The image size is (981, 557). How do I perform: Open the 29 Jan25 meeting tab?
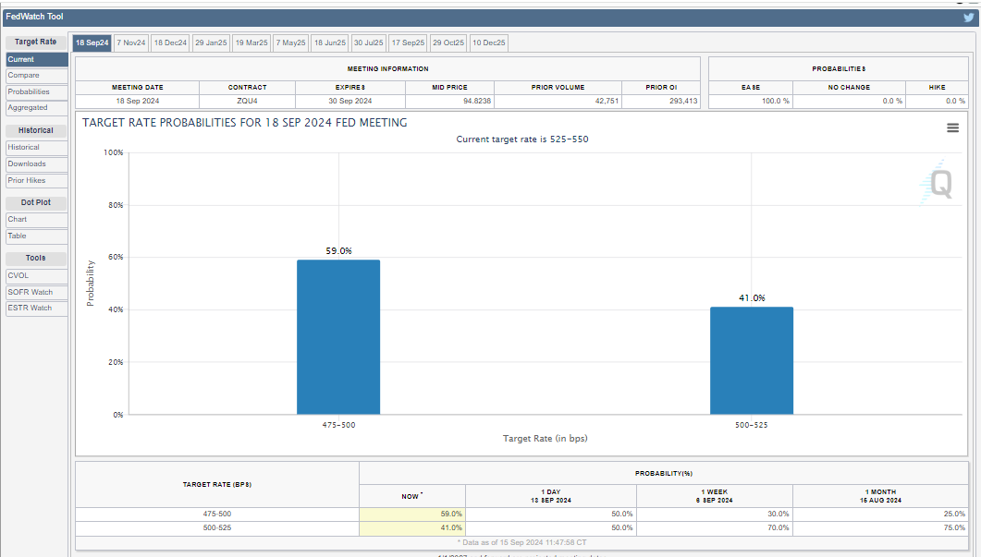coord(211,42)
